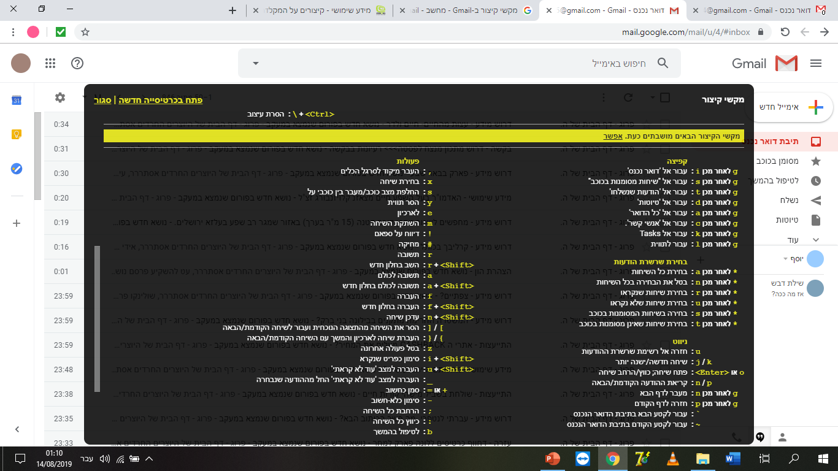The image size is (838, 471).
Task: Open the Hangouts contacts person icon
Action: [783, 437]
